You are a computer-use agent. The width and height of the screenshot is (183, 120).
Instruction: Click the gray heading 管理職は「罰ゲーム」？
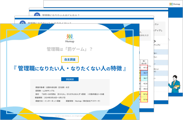click(x=70, y=49)
